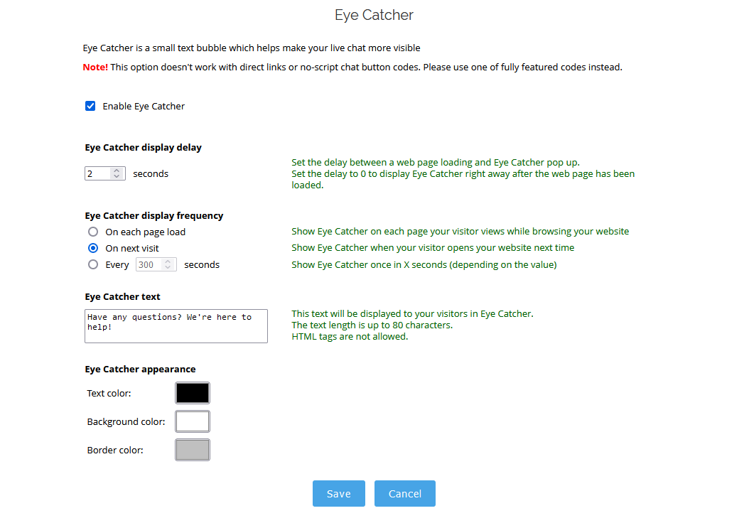Save the Eye Catcher settings

(339, 493)
